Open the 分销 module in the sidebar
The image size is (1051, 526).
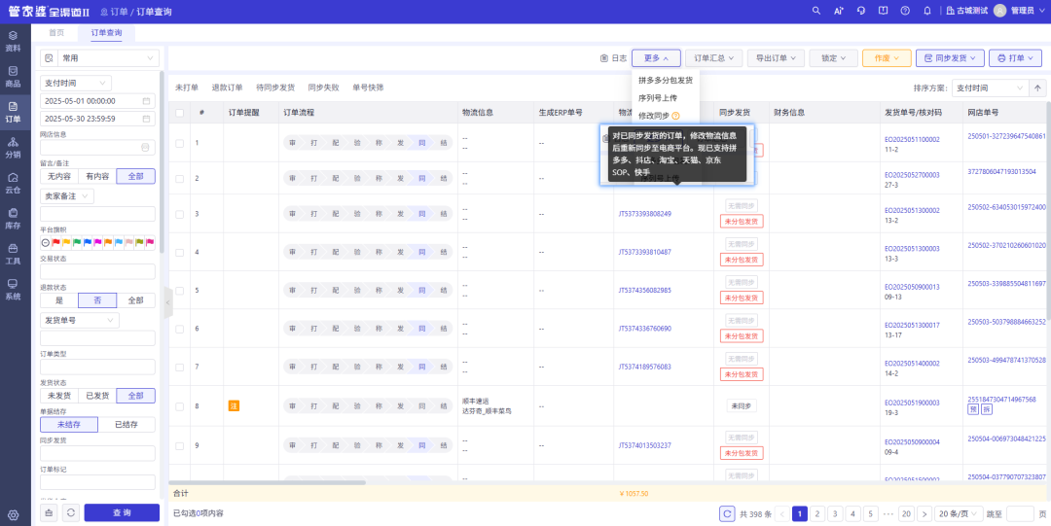pyautogui.click(x=13, y=148)
